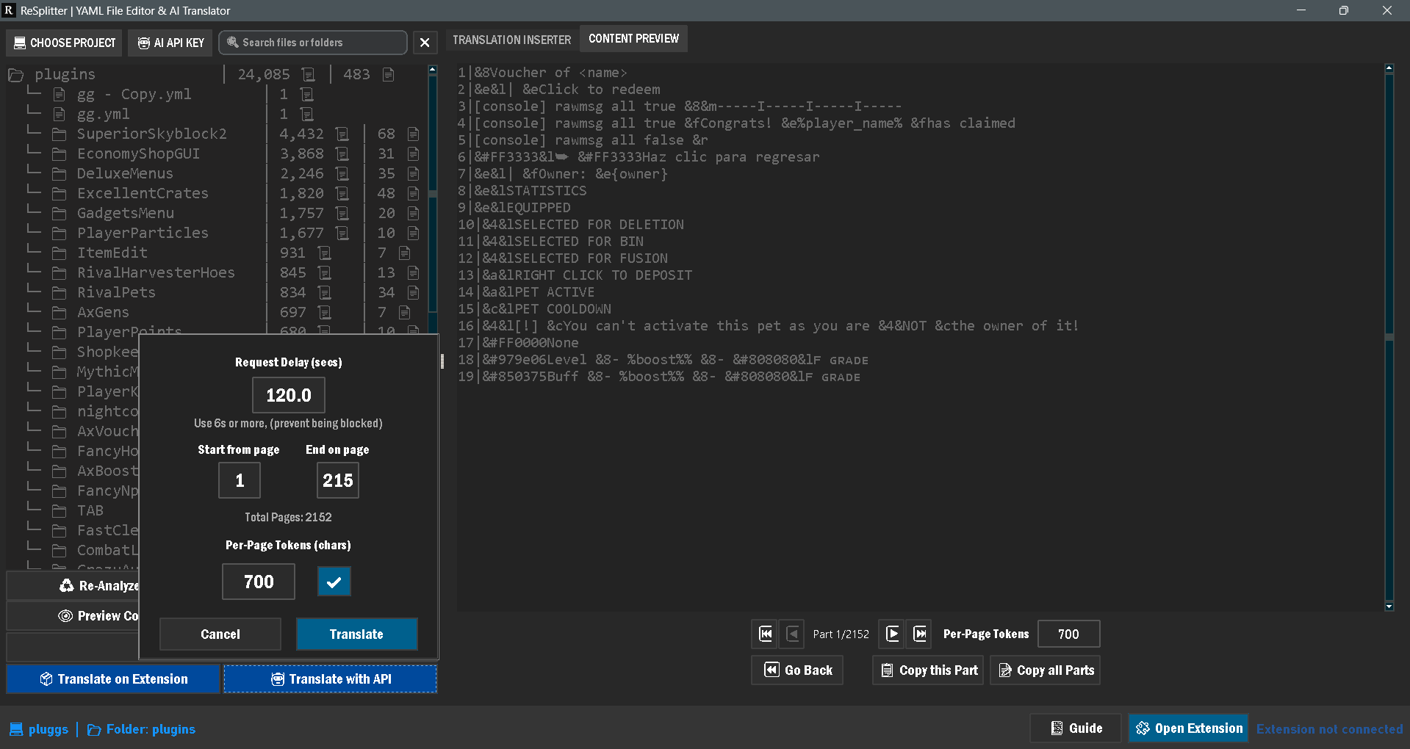Edit the Request Delay field showing 120.0
Viewport: 1410px width, 749px height.
289,395
